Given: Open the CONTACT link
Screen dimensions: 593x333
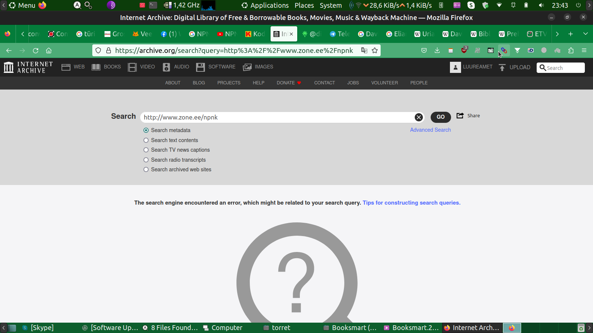Looking at the screenshot, I should click(325, 83).
